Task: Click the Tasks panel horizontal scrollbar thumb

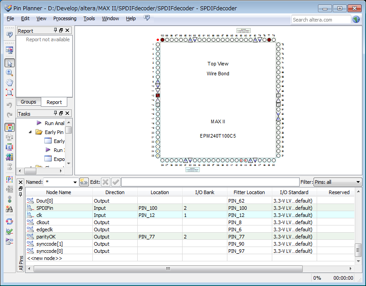Action: click(x=30, y=171)
